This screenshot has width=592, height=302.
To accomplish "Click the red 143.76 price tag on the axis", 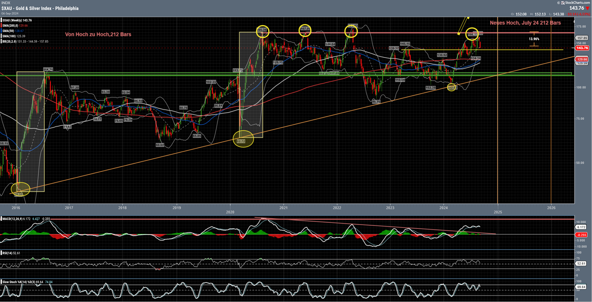I will pyautogui.click(x=582, y=48).
